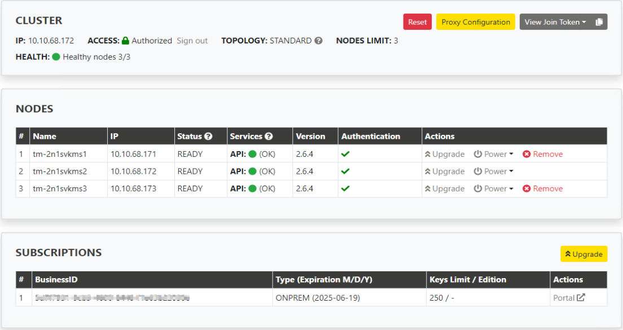
Task: Click authentication checkmark for tm-2n1svkms3
Action: click(x=345, y=188)
